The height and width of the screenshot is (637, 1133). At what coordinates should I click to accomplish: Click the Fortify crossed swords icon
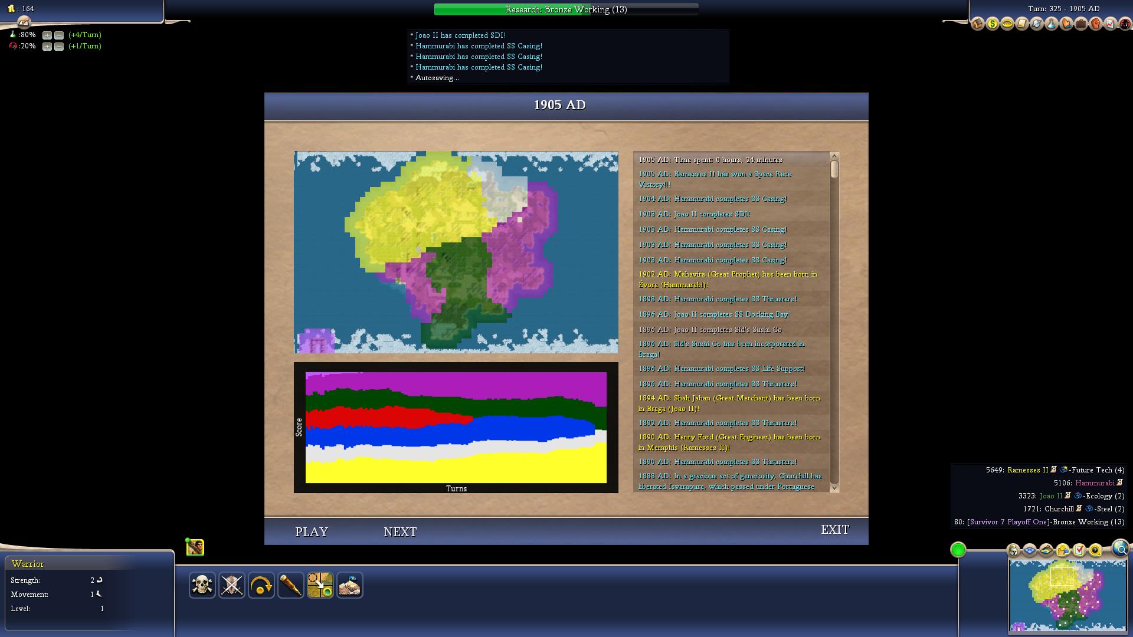232,585
